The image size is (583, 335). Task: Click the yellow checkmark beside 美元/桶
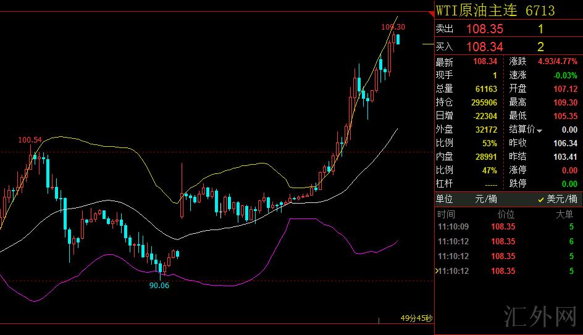point(541,199)
